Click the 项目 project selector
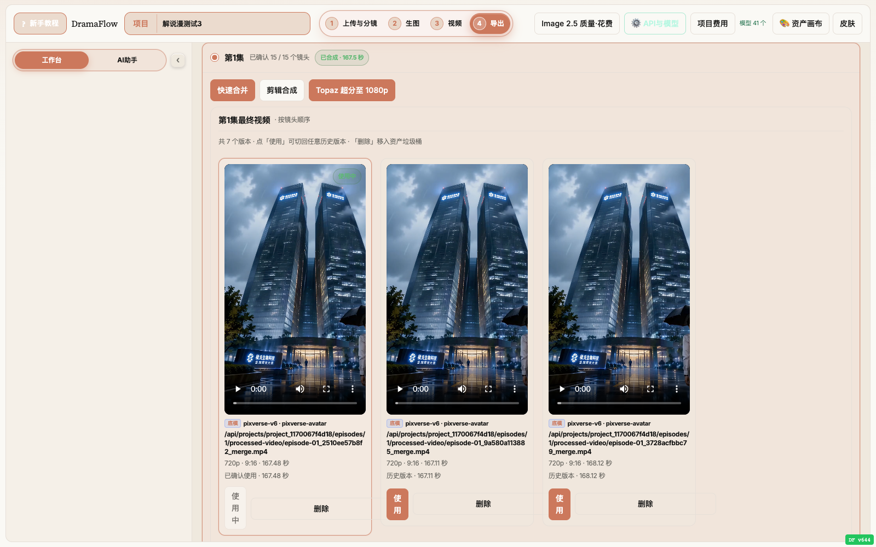The width and height of the screenshot is (876, 547). tap(141, 24)
